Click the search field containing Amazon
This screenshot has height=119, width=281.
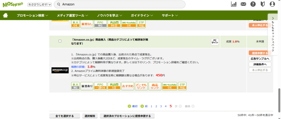[x=120, y=4]
